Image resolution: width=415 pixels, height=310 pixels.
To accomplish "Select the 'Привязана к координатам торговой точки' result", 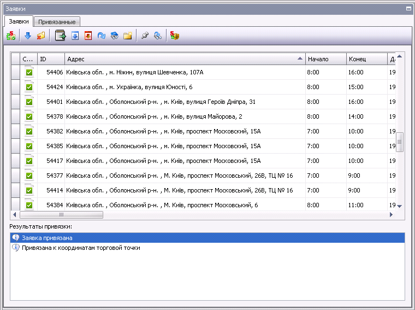I will coord(81,248).
